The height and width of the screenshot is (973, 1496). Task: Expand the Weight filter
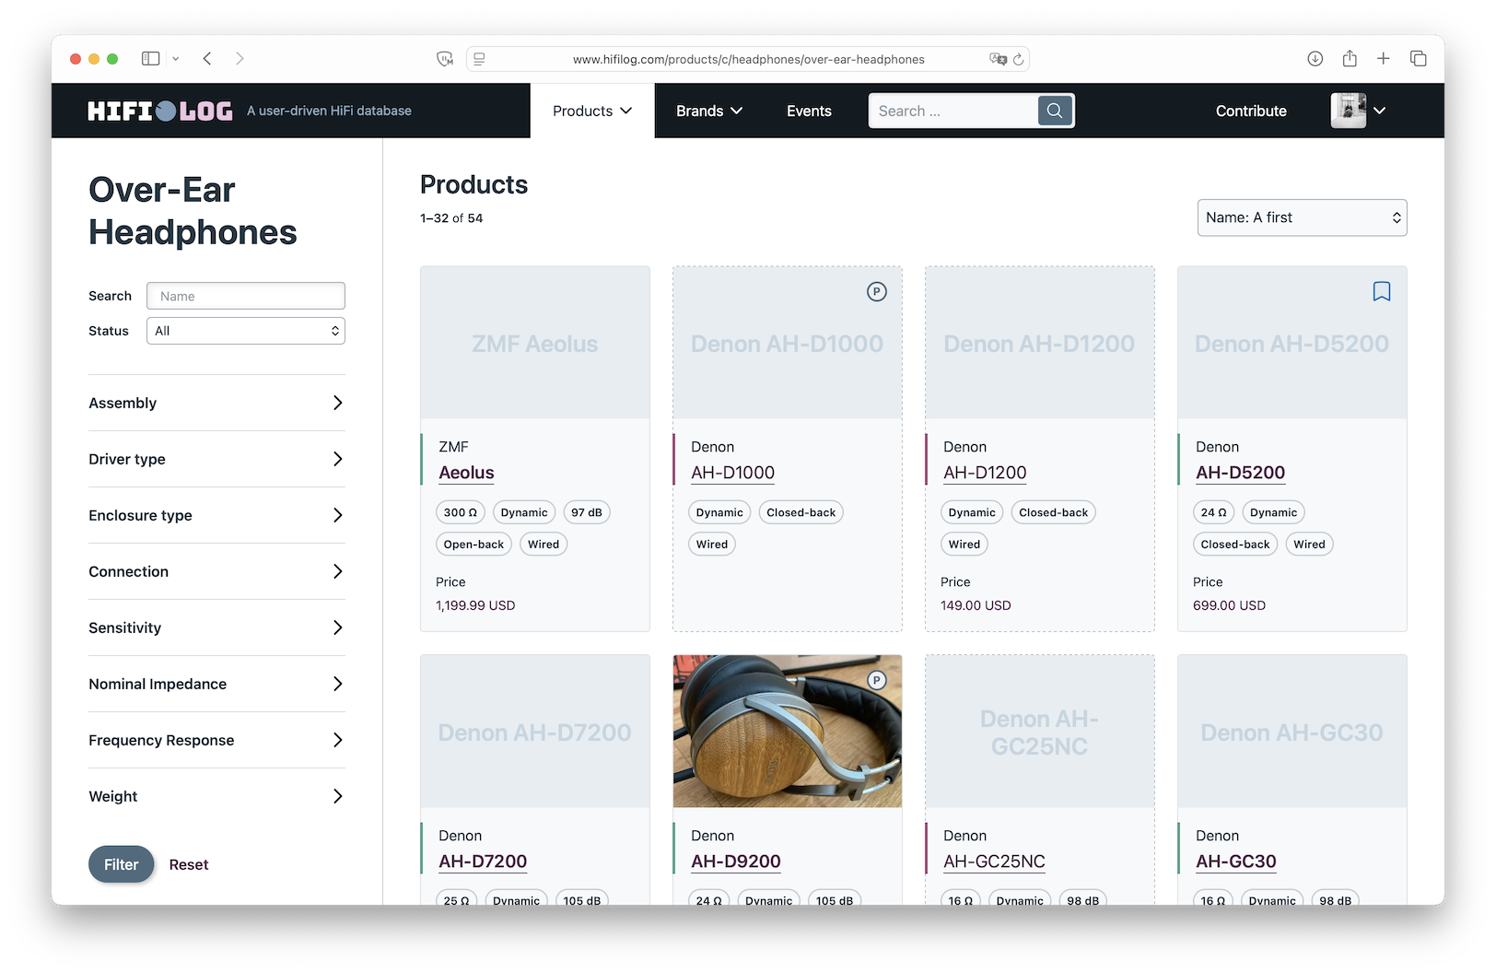[x=216, y=796]
